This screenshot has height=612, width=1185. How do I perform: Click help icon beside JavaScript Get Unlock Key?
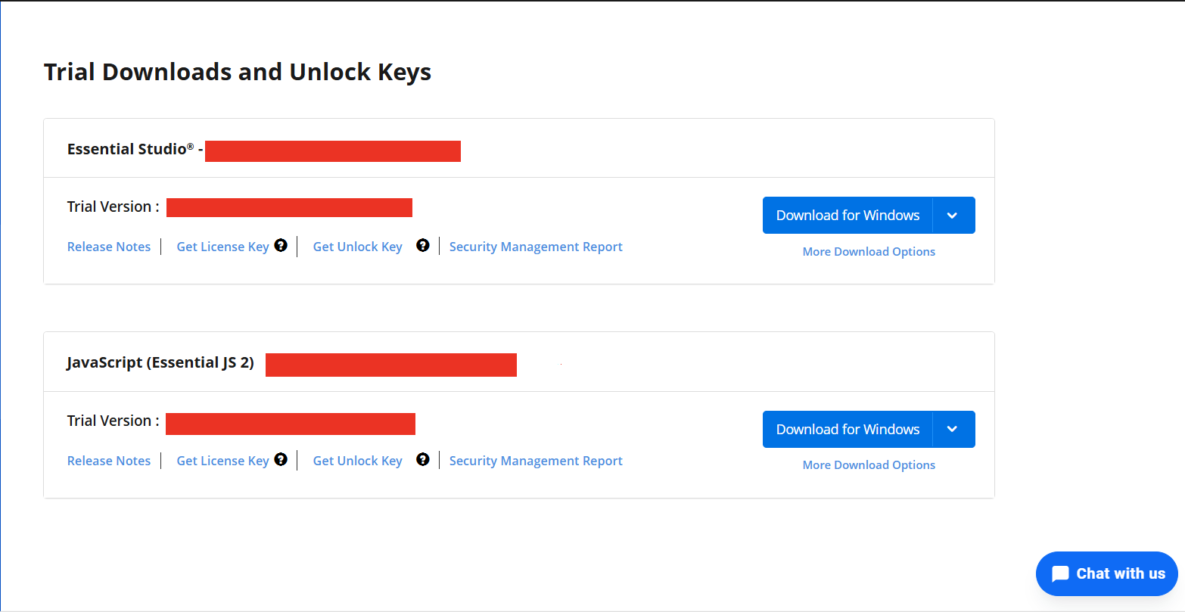pos(423,459)
